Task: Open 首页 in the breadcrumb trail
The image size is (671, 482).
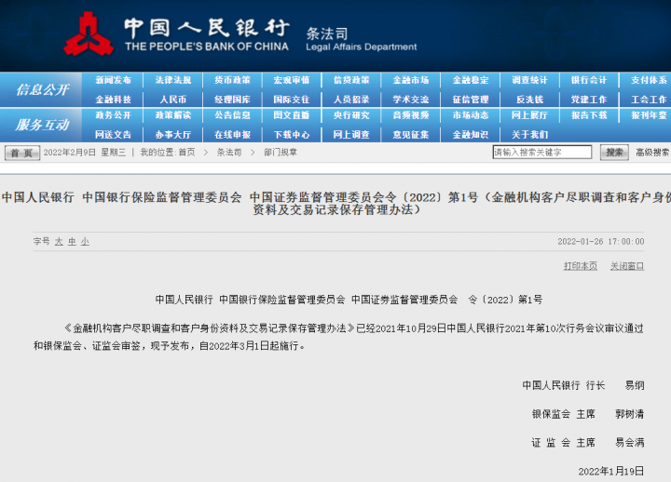Action: tap(186, 152)
